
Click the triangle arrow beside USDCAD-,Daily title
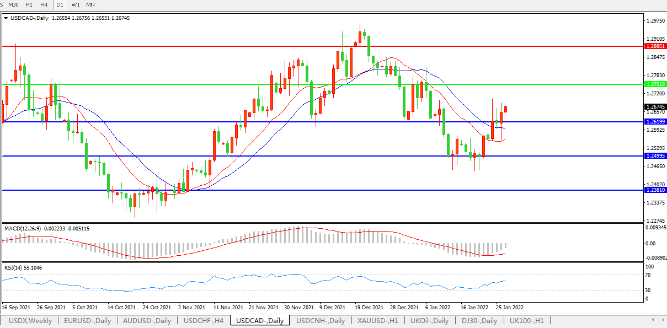(x=6, y=18)
